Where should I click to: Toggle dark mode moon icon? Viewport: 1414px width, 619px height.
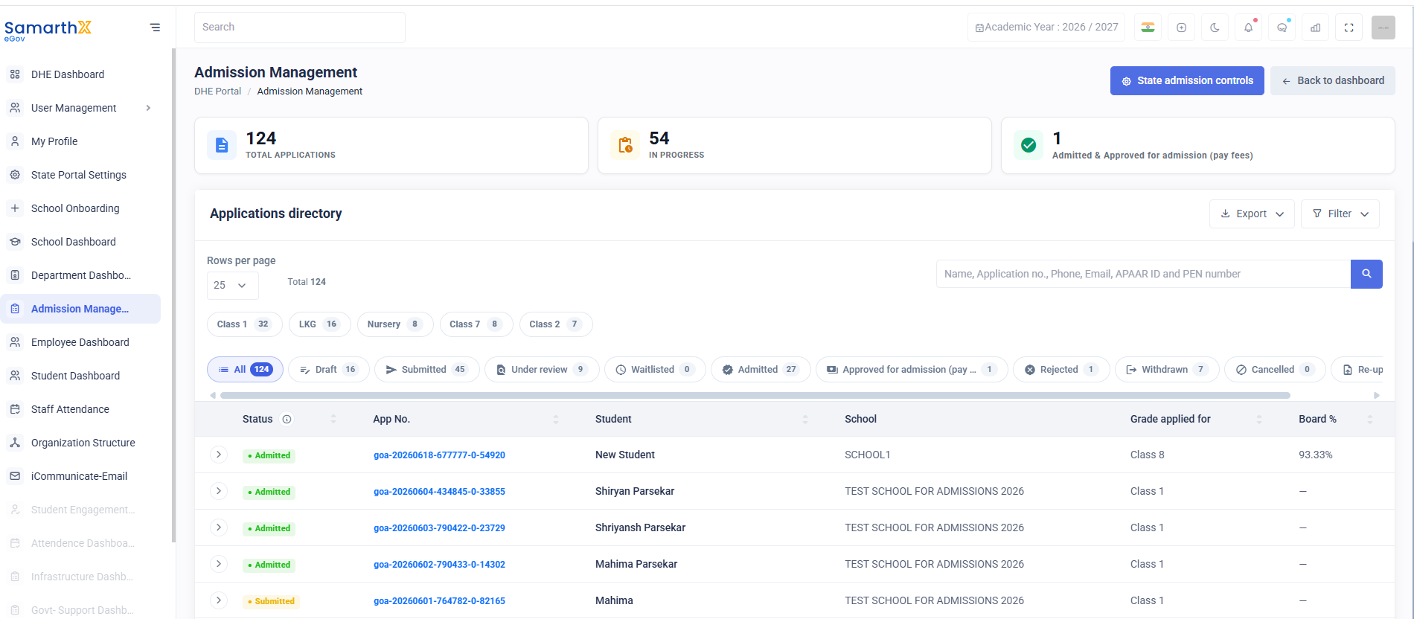1215,28
